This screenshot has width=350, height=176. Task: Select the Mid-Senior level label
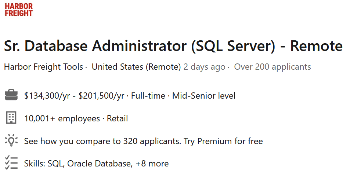tap(204, 96)
